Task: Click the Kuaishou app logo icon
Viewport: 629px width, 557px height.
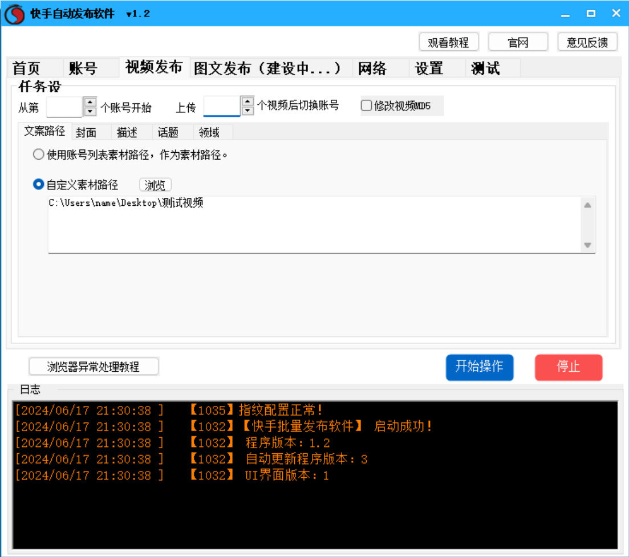Action: point(14,14)
